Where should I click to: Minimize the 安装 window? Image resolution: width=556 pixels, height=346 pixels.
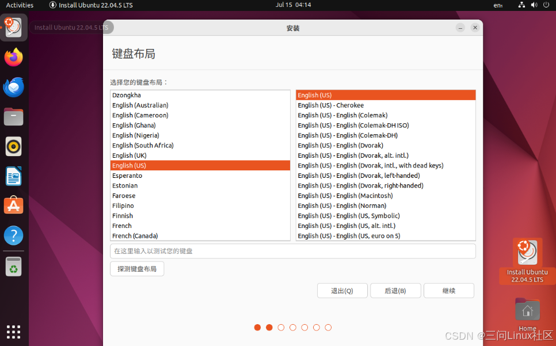[x=460, y=28]
